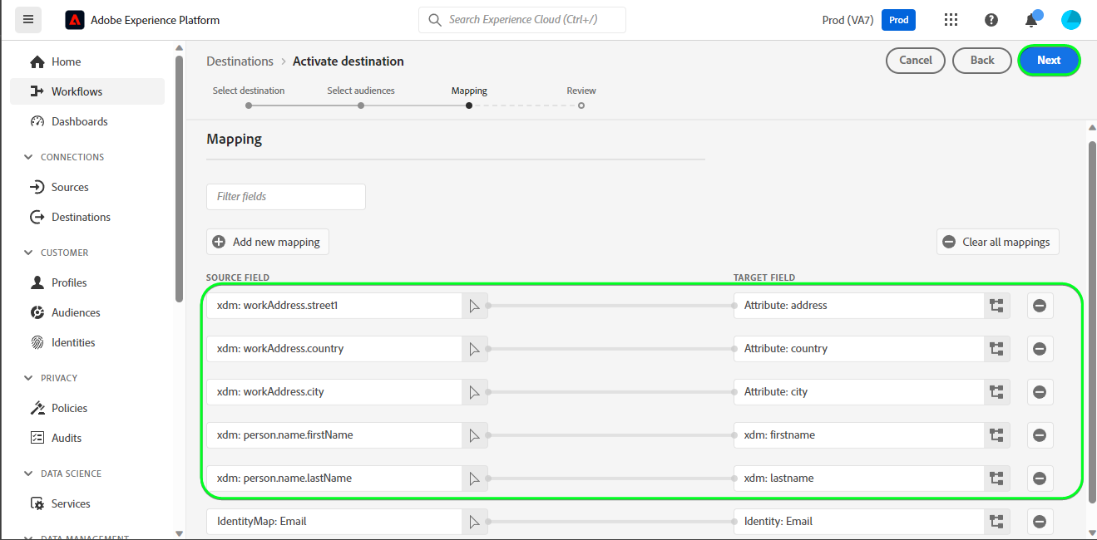This screenshot has width=1097, height=540.
Task: Remove the Identity: Email mapping row
Action: [x=1040, y=522]
